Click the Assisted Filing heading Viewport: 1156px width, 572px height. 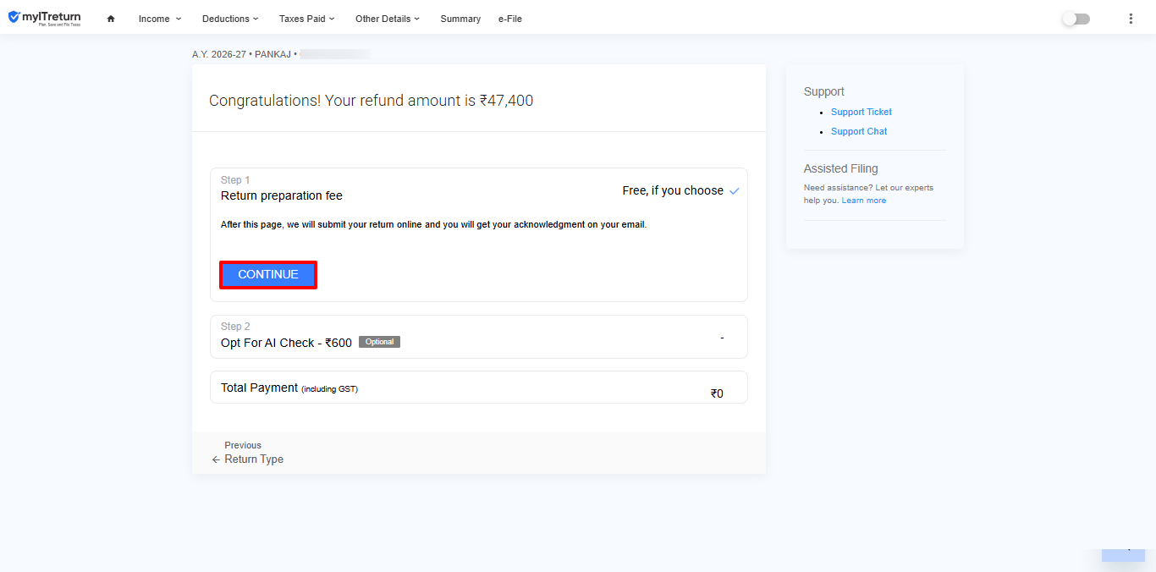pos(841,168)
